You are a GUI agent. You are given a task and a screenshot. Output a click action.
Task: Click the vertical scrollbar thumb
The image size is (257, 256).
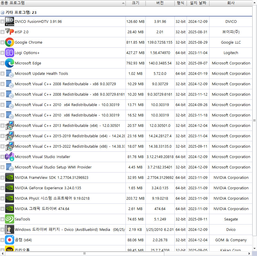click(x=254, y=120)
